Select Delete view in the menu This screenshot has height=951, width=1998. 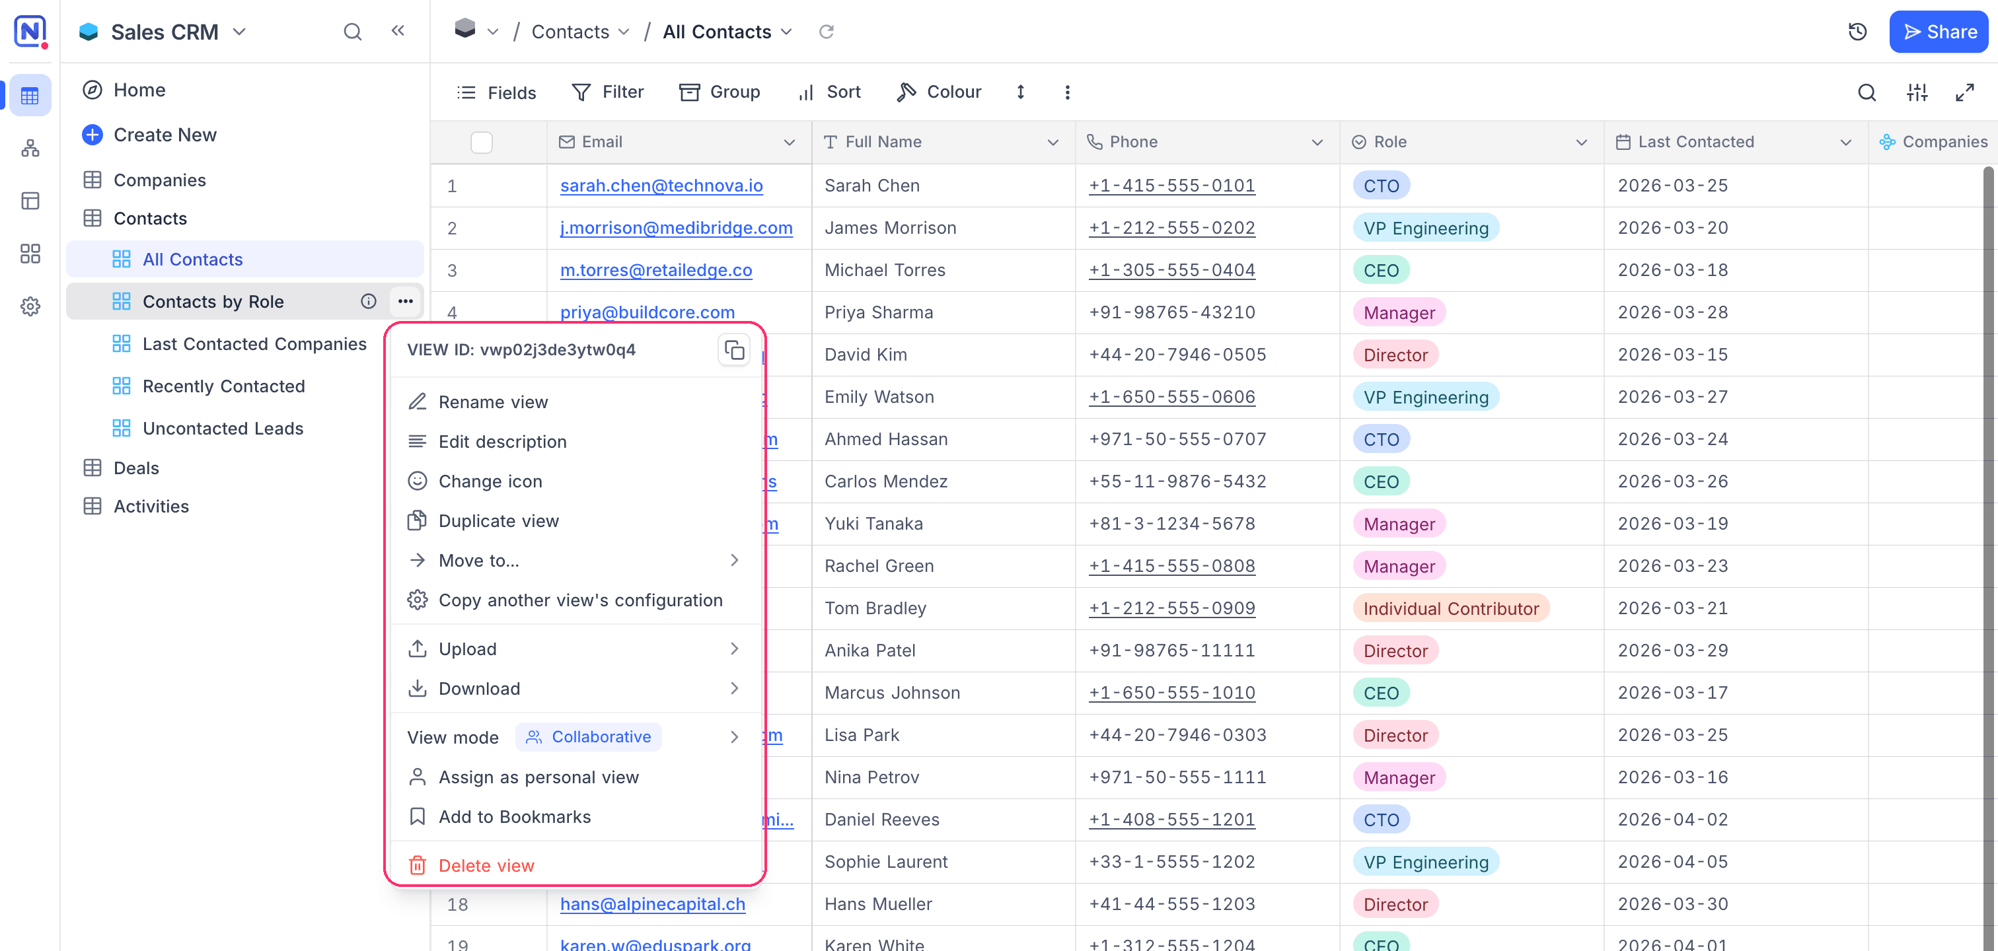[575, 866]
